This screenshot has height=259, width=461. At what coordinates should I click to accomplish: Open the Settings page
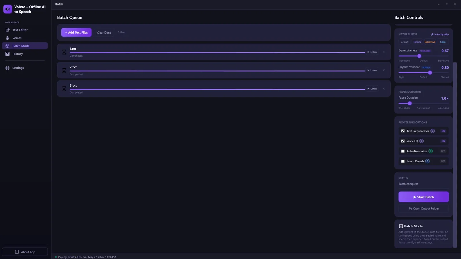tap(25, 68)
